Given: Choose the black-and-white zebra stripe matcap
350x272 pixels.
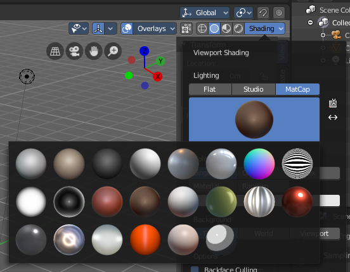Looking at the screenshot, I should pyautogui.click(x=297, y=164).
